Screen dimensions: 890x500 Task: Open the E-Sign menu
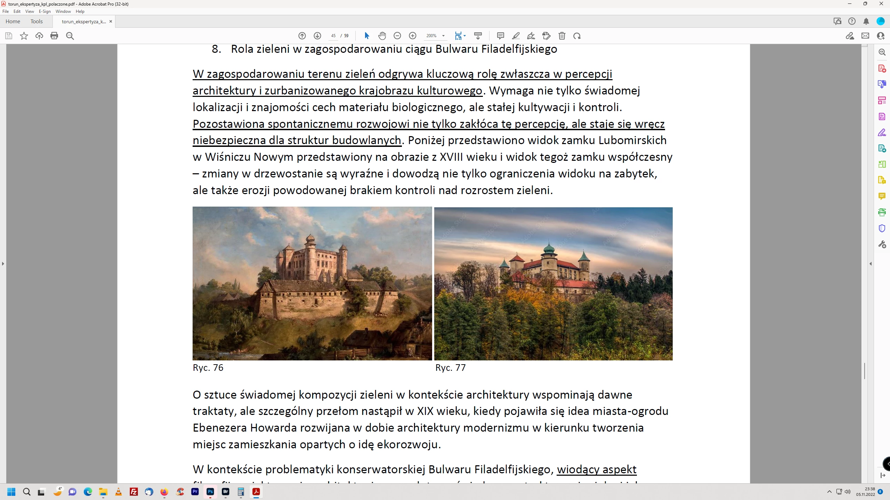tap(44, 11)
